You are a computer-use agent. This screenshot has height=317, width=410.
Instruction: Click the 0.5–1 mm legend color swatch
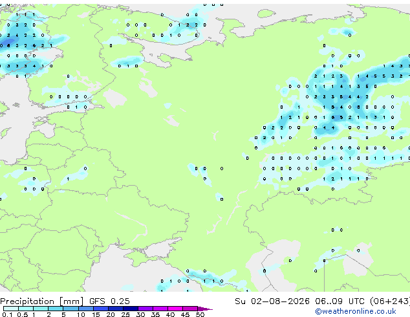point(26,309)
